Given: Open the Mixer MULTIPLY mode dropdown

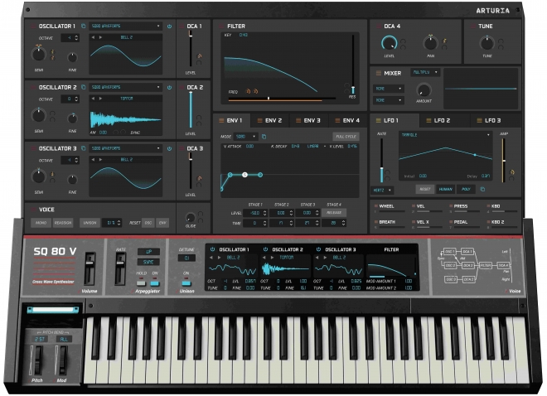Looking at the screenshot, I should coord(424,73).
